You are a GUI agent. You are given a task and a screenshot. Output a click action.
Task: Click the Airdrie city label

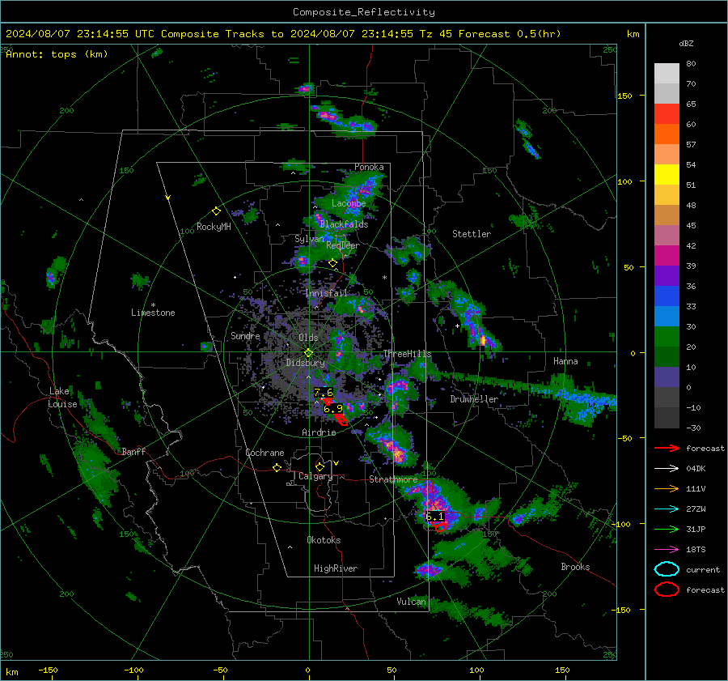[319, 432]
